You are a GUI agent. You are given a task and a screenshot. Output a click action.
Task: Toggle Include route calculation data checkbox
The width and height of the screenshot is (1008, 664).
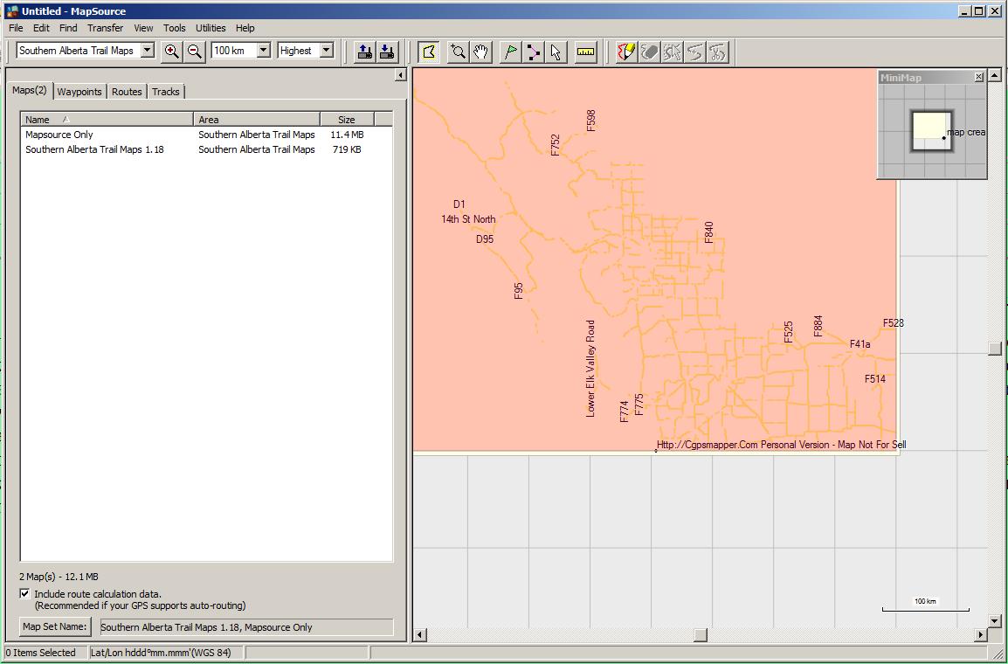[x=24, y=594]
